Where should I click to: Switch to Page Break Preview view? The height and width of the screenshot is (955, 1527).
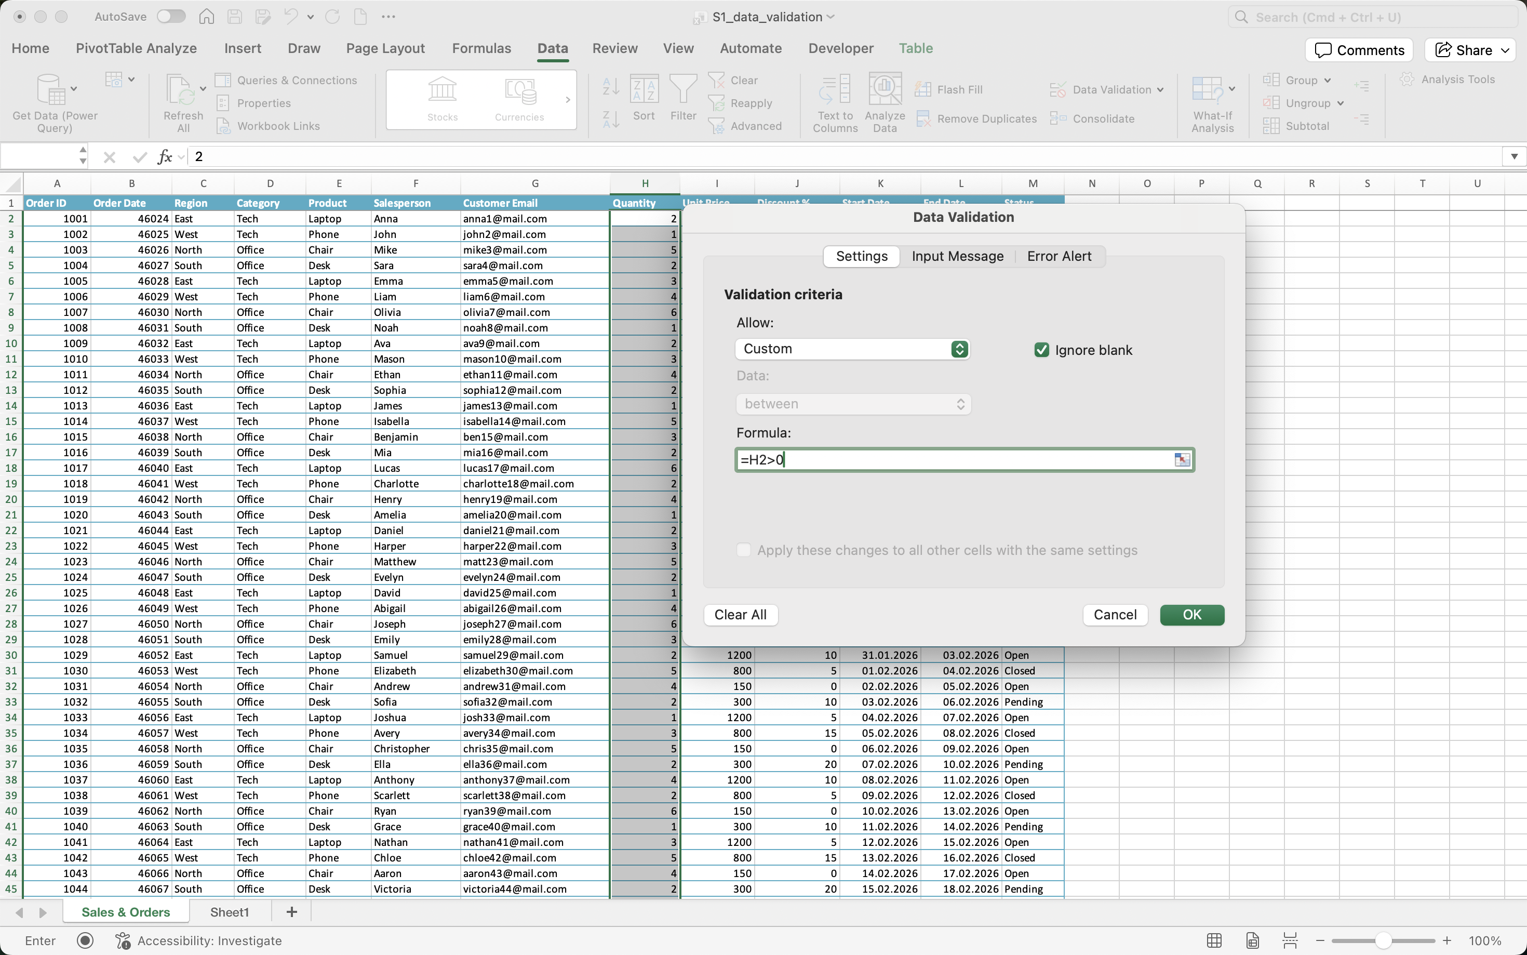pos(1290,940)
